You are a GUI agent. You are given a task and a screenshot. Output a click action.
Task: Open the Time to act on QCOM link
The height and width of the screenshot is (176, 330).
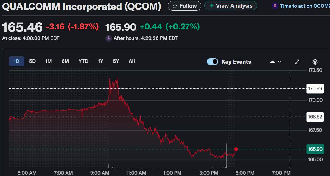click(302, 6)
